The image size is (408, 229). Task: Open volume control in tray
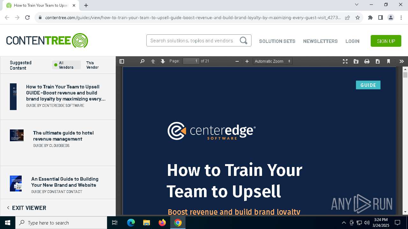(x=367, y=223)
